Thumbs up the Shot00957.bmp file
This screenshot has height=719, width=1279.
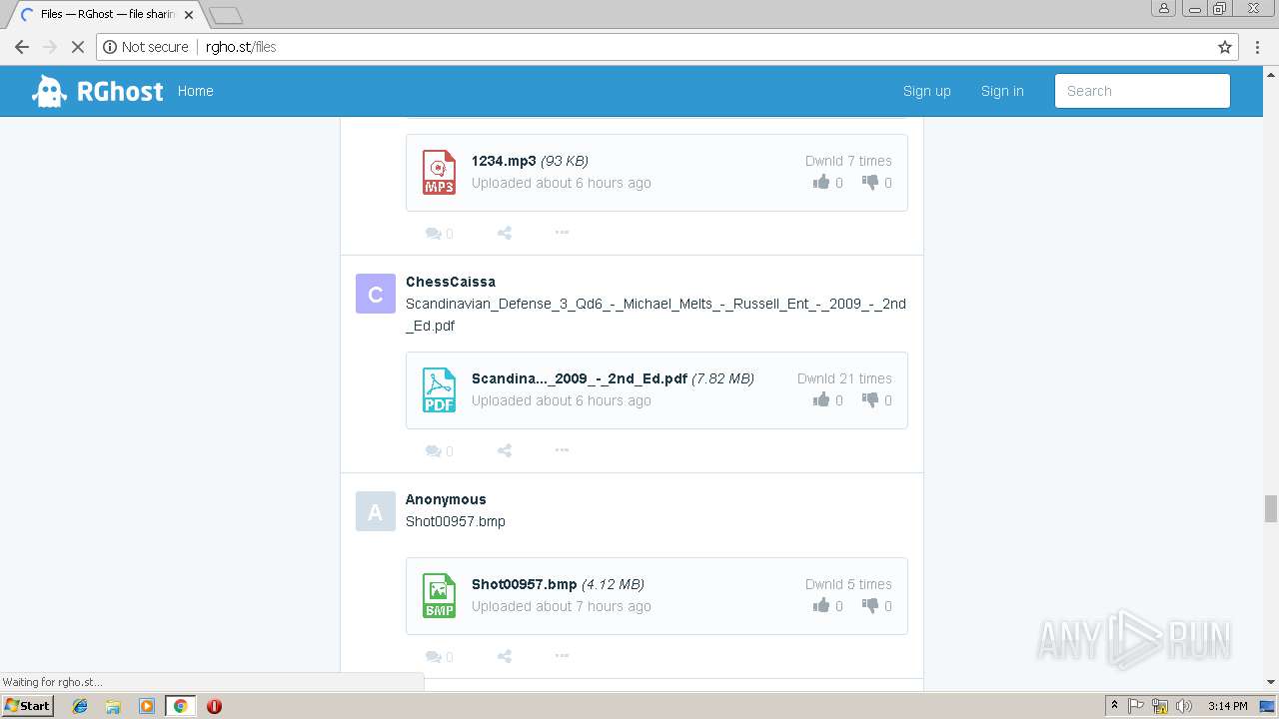pyautogui.click(x=821, y=606)
